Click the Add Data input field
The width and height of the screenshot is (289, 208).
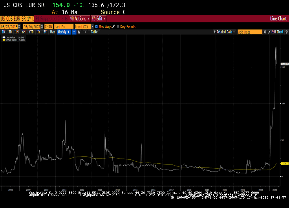pyautogui.click(x=250, y=32)
